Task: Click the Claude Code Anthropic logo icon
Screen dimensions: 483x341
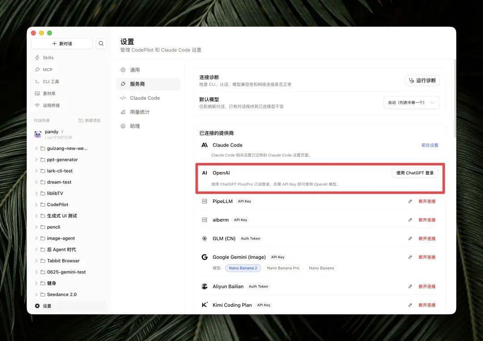Action: [x=204, y=145]
